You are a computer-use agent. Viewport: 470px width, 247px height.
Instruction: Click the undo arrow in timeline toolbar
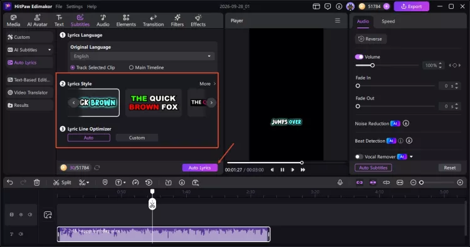click(x=10, y=183)
